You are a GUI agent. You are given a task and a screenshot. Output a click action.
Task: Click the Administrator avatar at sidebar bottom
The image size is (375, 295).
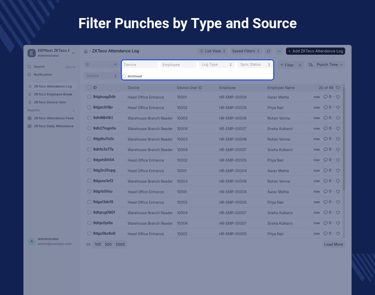31,241
